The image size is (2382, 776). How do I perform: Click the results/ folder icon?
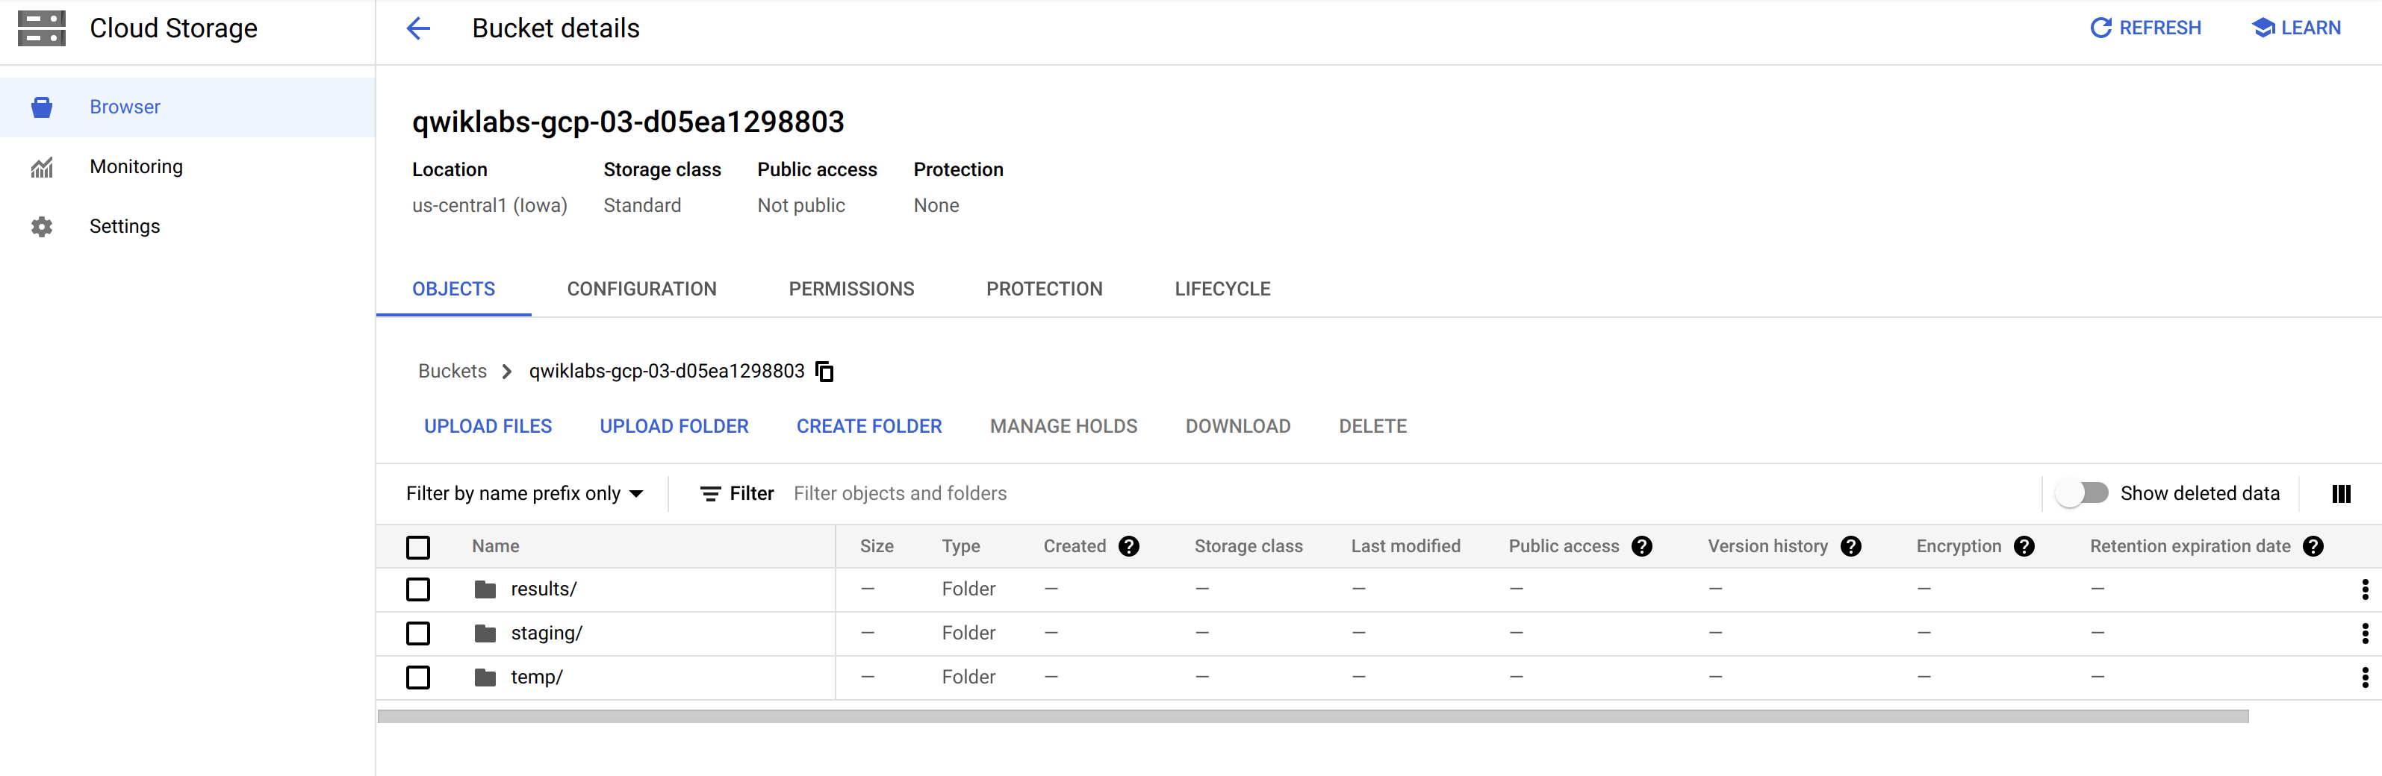485,589
